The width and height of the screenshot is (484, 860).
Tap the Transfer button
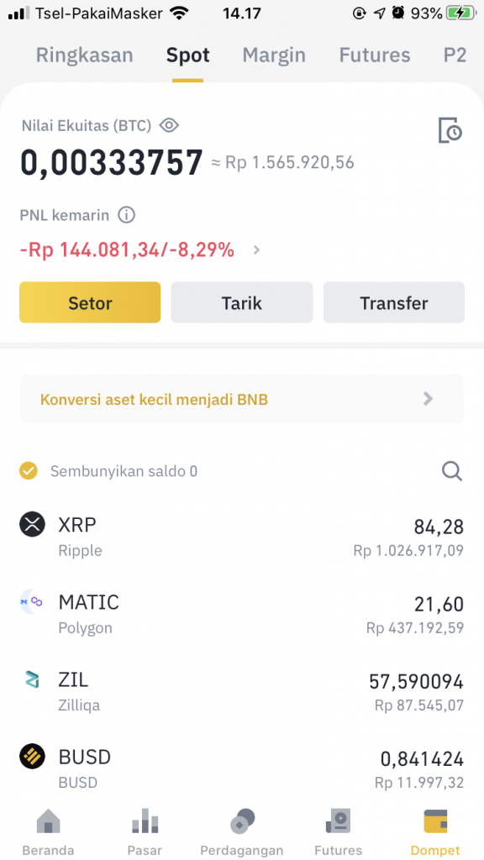click(x=394, y=302)
